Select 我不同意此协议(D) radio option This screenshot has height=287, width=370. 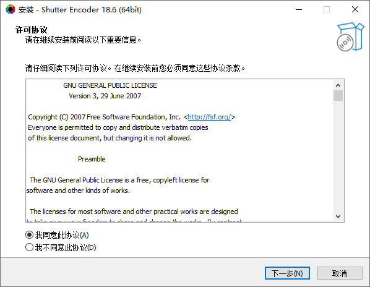[29, 247]
